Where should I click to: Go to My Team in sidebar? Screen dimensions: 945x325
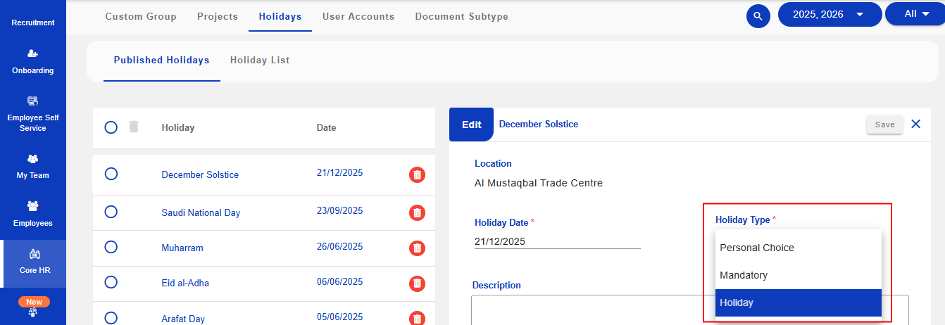32,167
